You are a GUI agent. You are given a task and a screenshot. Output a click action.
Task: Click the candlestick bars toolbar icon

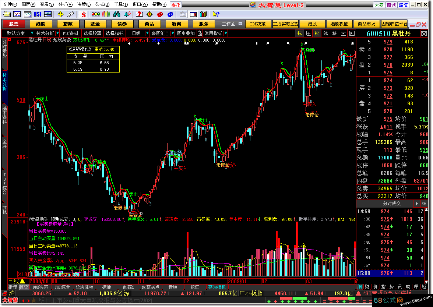(x=27, y=14)
